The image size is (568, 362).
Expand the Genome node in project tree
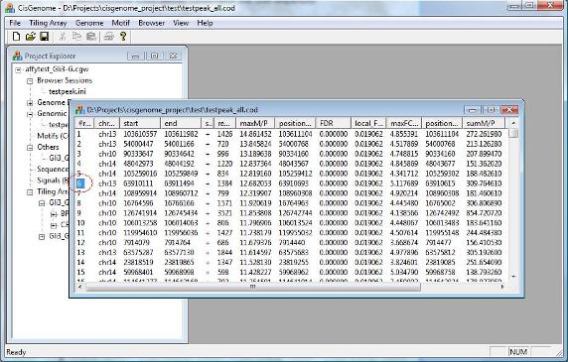(x=30, y=103)
